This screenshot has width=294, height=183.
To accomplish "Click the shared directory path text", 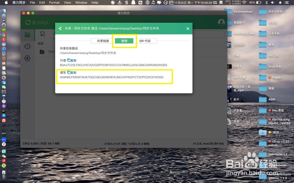I will click(88, 53).
